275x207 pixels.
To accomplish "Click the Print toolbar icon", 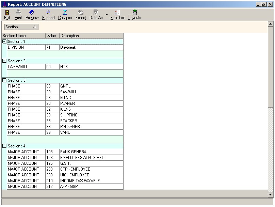I will click(x=18, y=15).
